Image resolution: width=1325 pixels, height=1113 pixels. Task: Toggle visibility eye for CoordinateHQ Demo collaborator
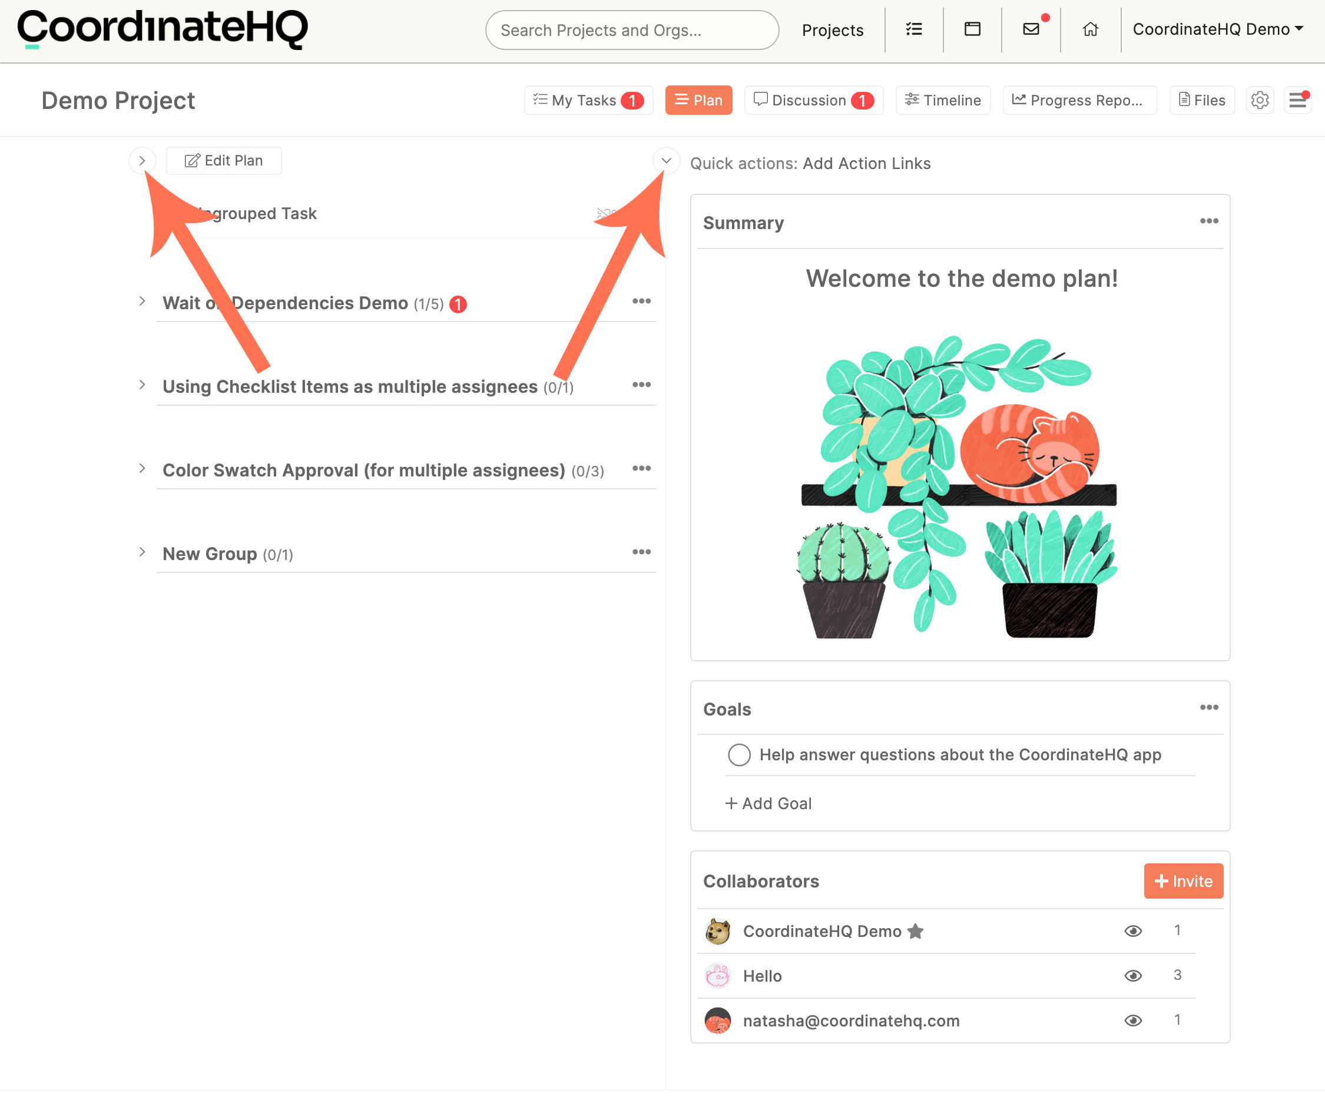tap(1132, 931)
